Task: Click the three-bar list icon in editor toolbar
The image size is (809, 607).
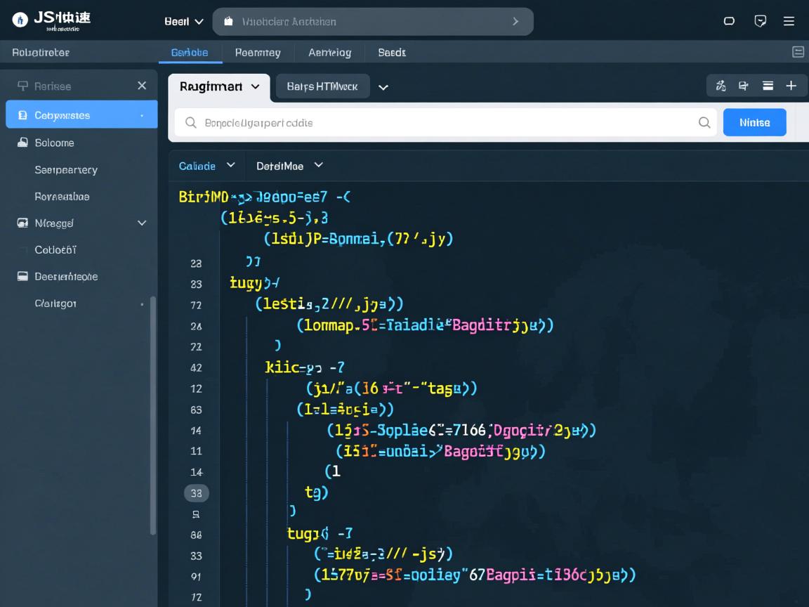Action: [768, 86]
